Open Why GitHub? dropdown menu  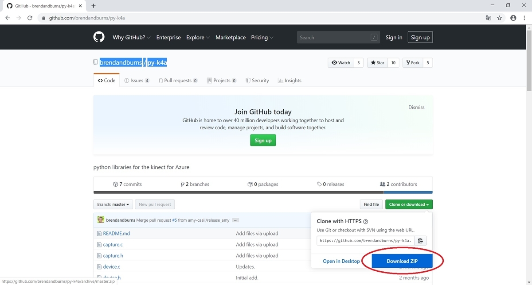(132, 38)
